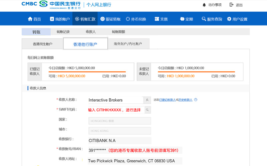The height and width of the screenshot is (166, 267).
Task: Open 转账汇款 transfer menu
Action: (85, 19)
